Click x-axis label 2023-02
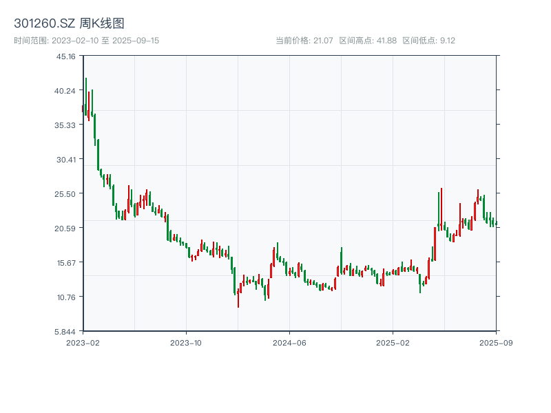 click(x=83, y=343)
